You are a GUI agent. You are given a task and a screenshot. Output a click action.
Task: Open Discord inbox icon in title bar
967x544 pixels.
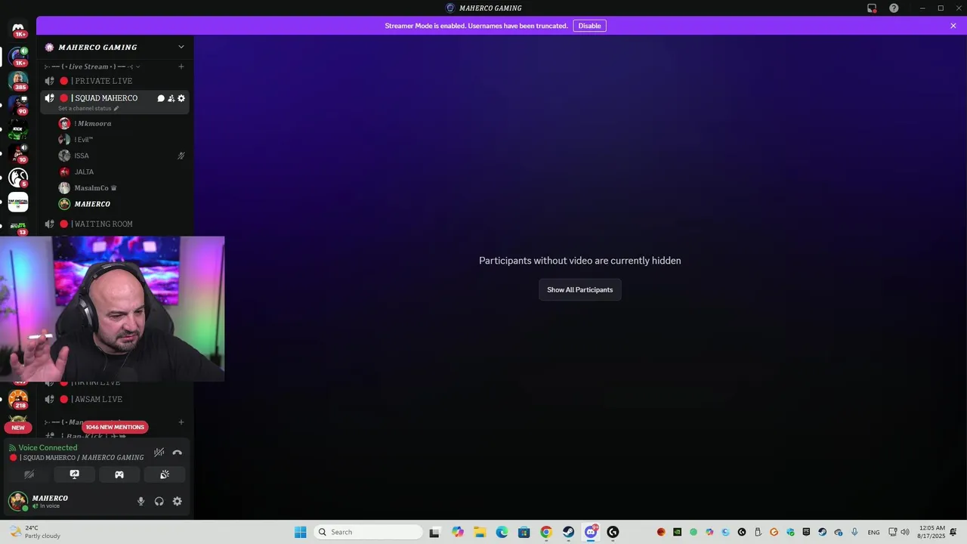tap(872, 8)
